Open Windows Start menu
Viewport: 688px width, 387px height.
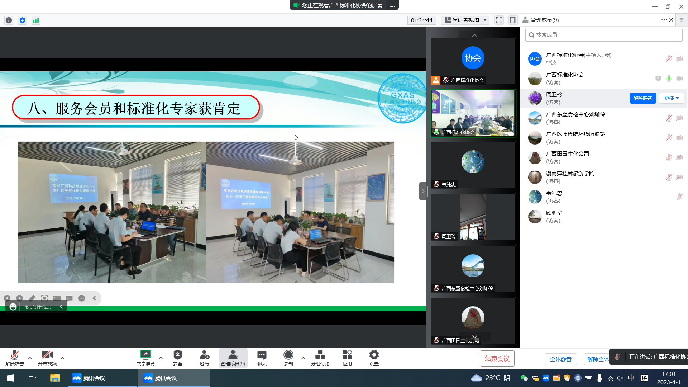click(x=11, y=378)
